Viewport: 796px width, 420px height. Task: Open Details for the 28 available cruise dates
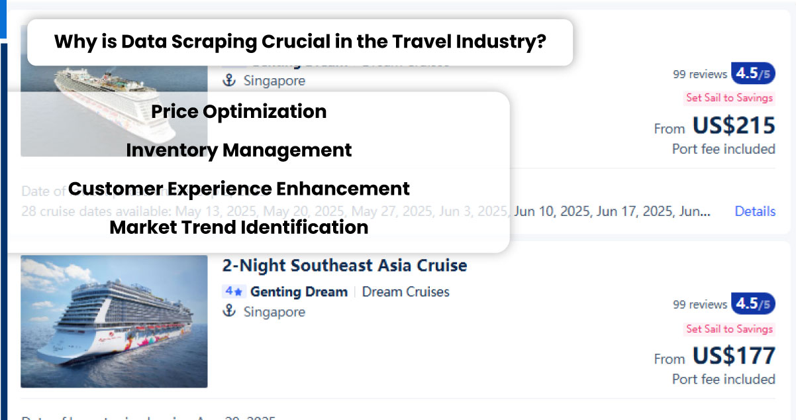pyautogui.click(x=755, y=211)
